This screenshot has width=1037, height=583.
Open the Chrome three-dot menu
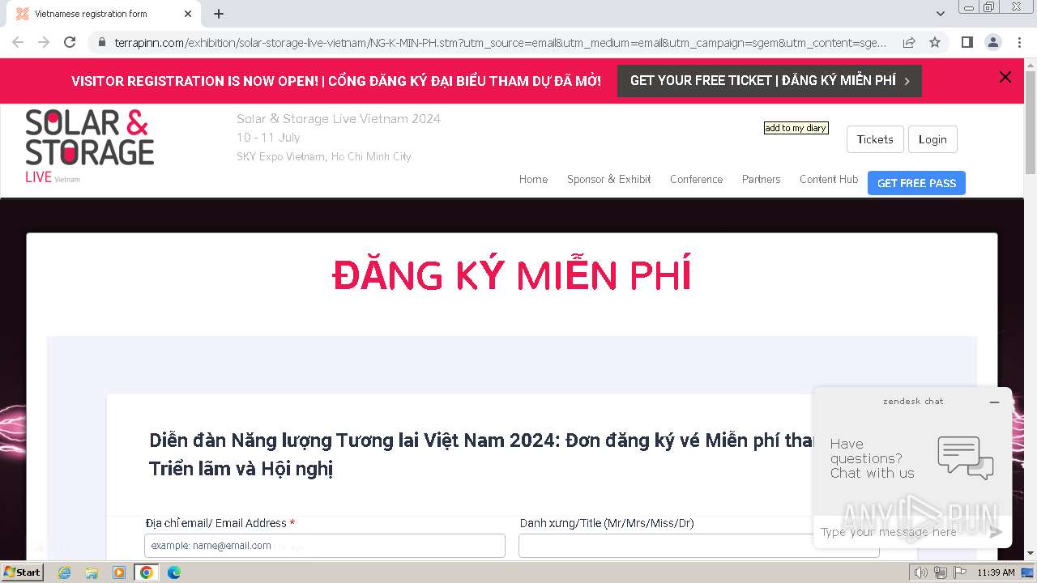[1018, 42]
